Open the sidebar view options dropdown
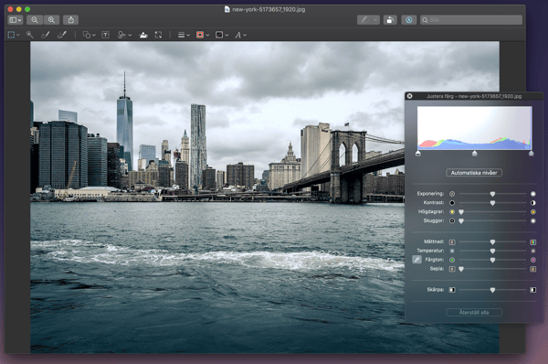This screenshot has height=364, width=548. click(15, 20)
